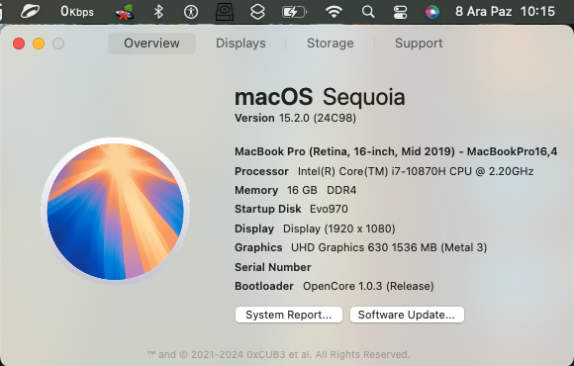Click the 16 GB DDR4 memory value

[322, 190]
